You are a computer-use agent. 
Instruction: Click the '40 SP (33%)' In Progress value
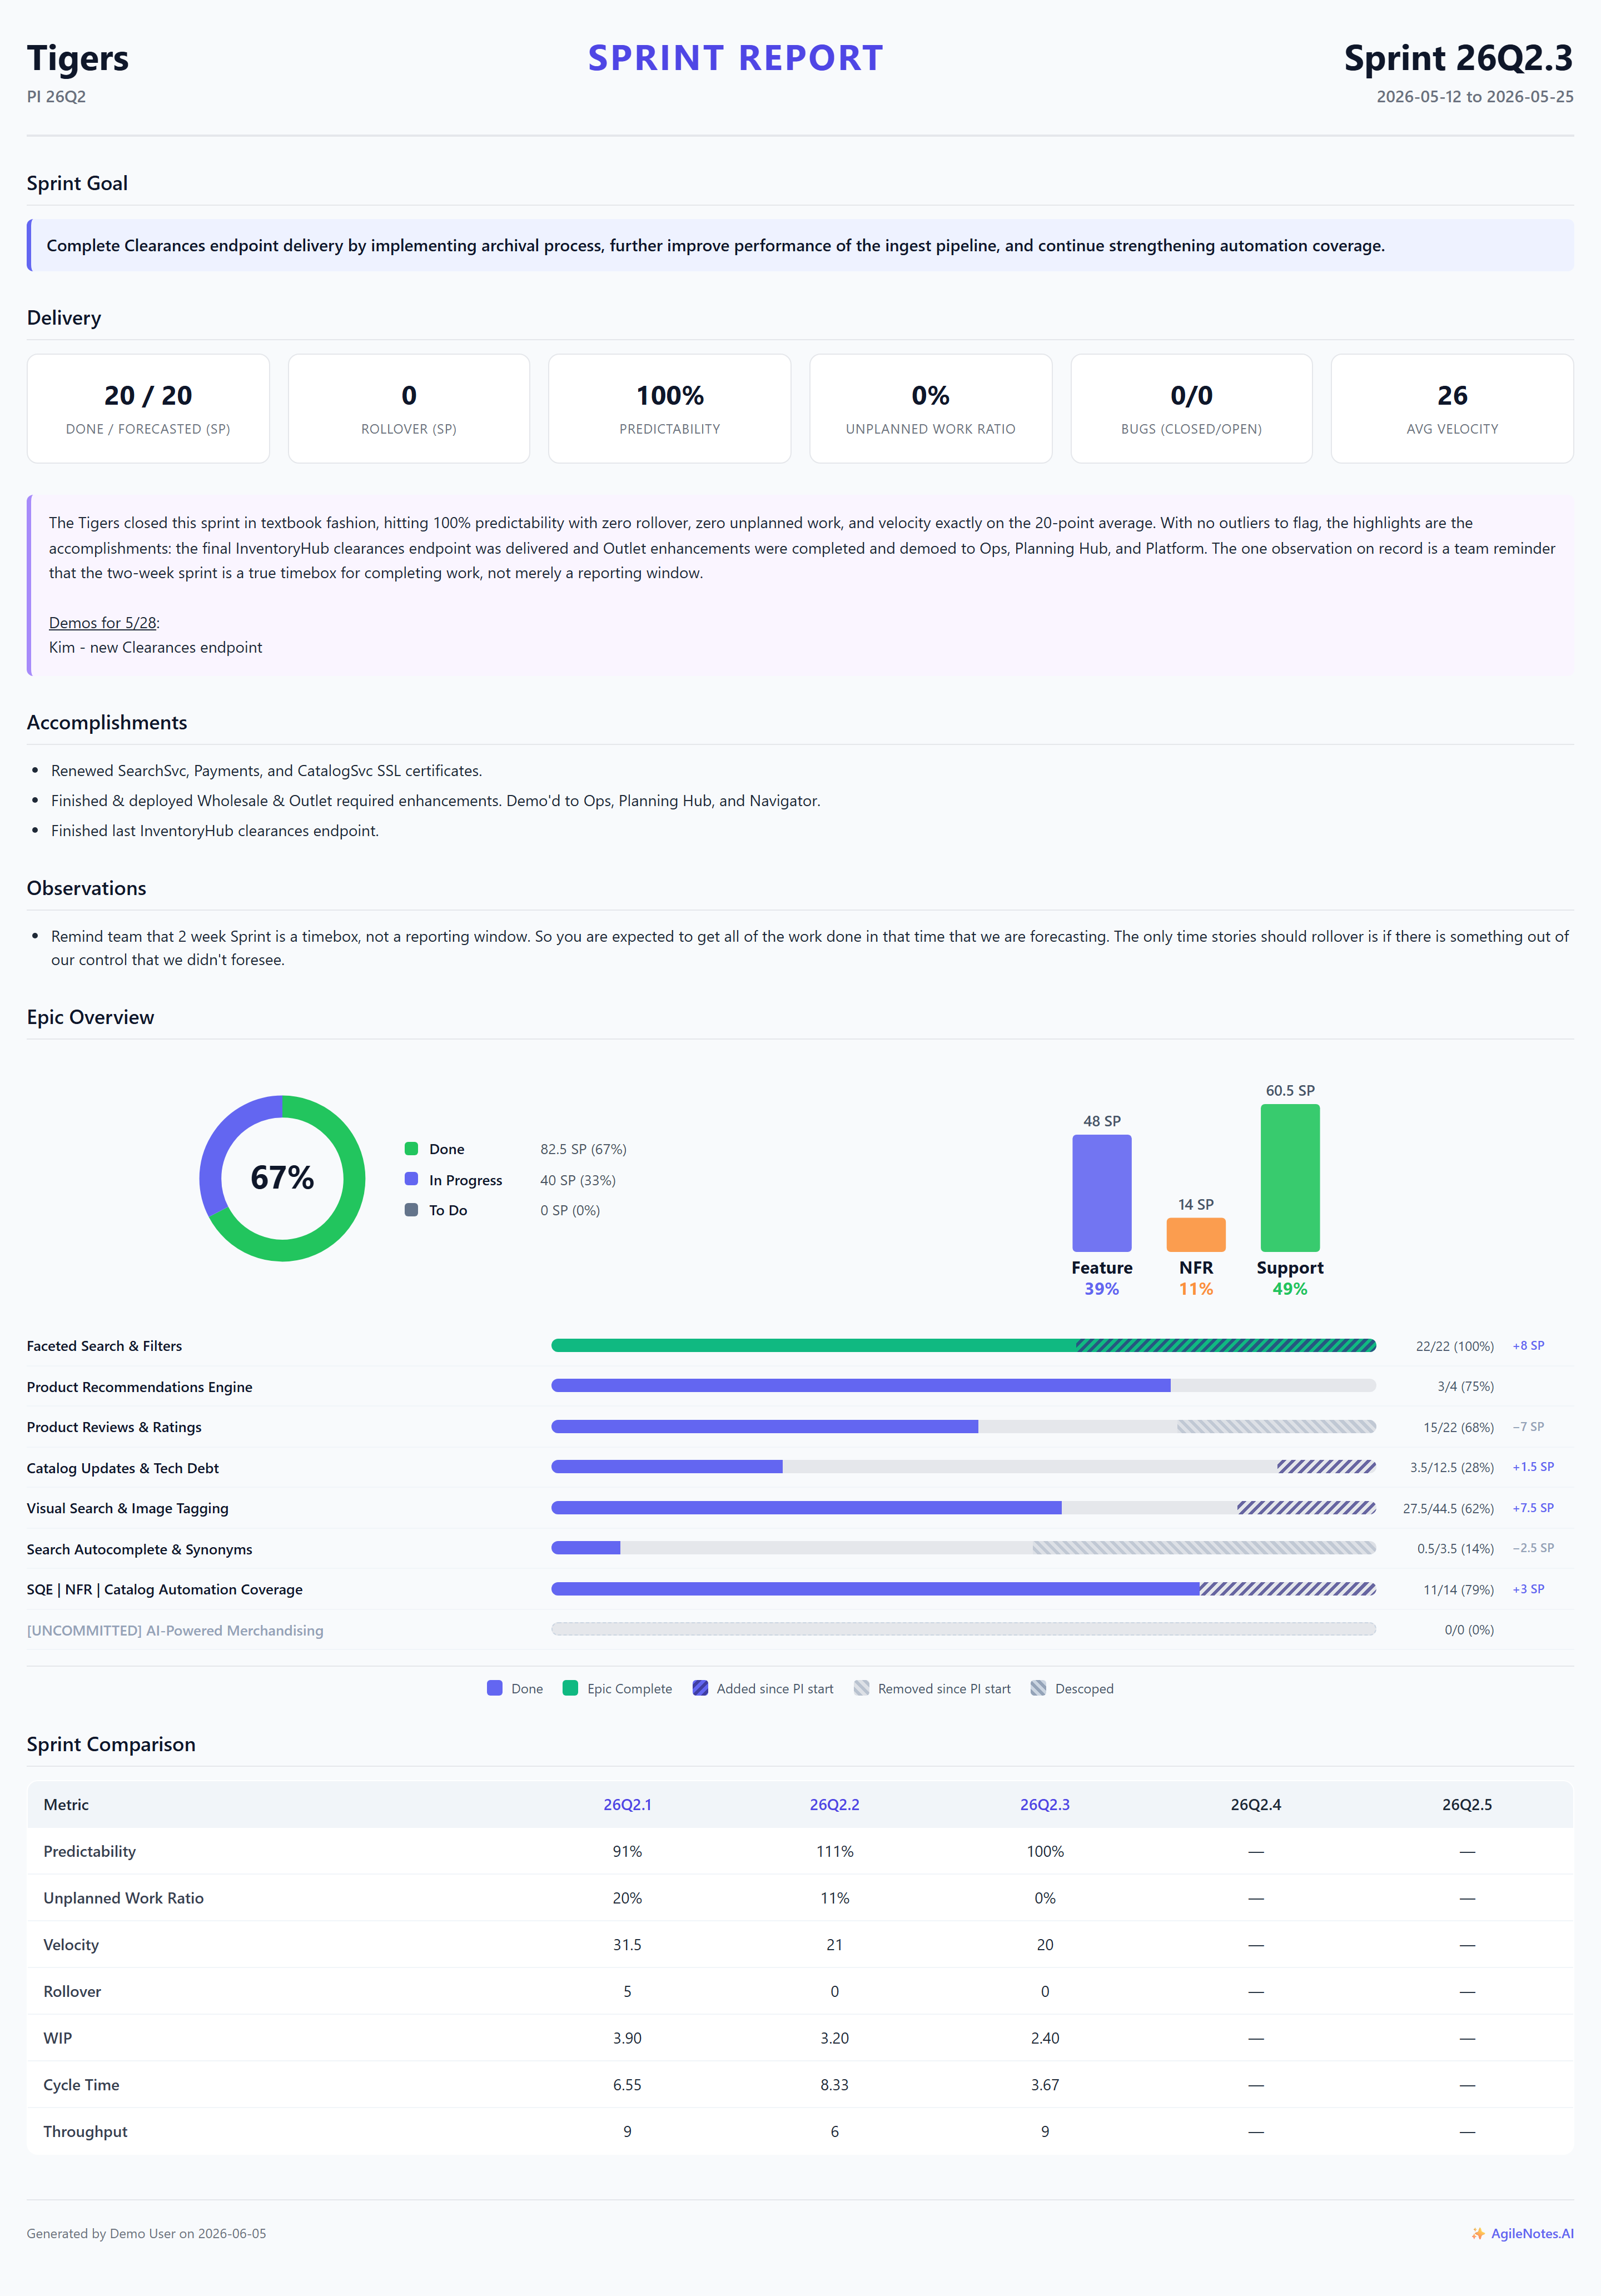coord(578,1180)
